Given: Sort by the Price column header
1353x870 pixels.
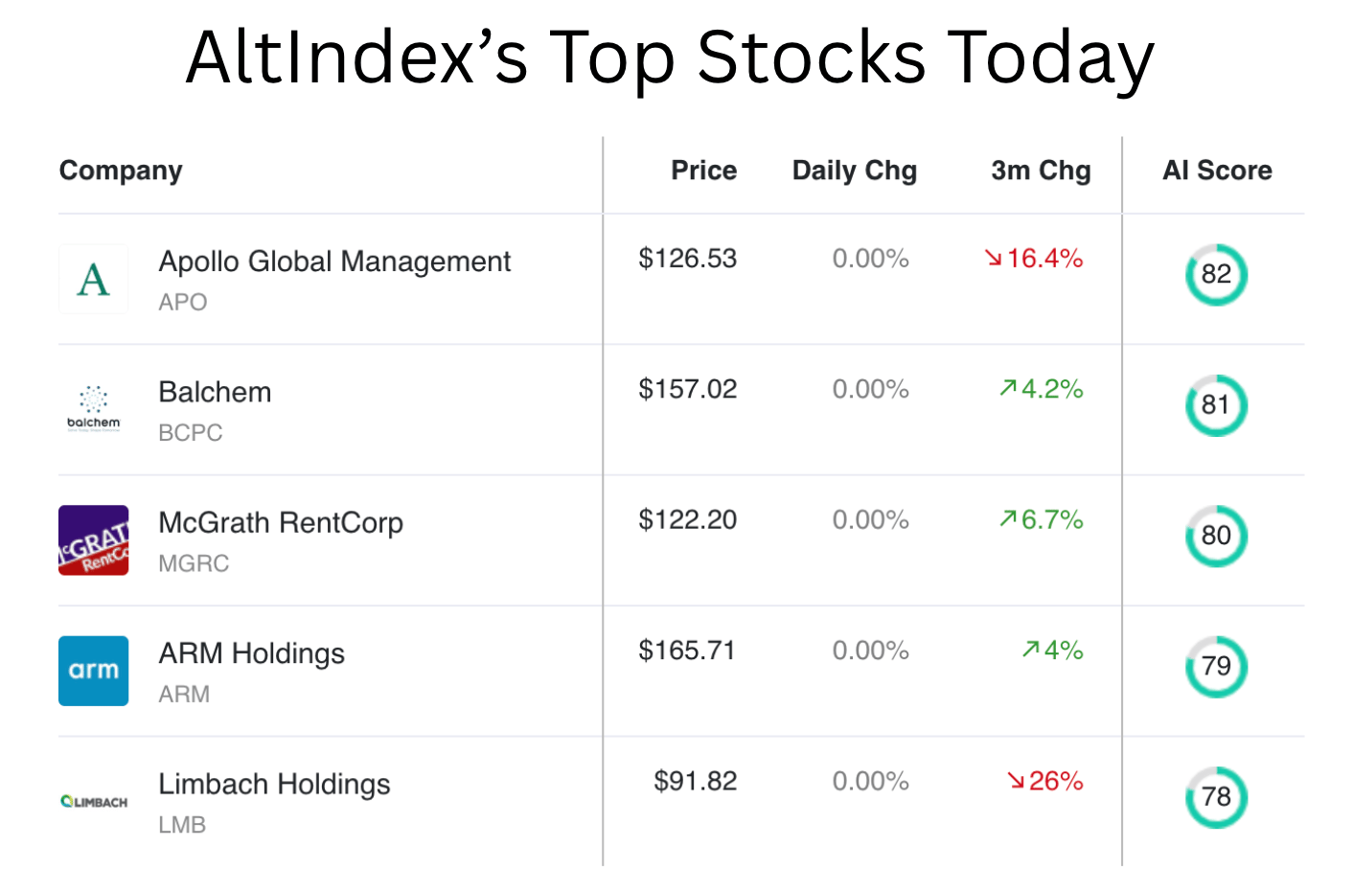Looking at the screenshot, I should point(703,171).
